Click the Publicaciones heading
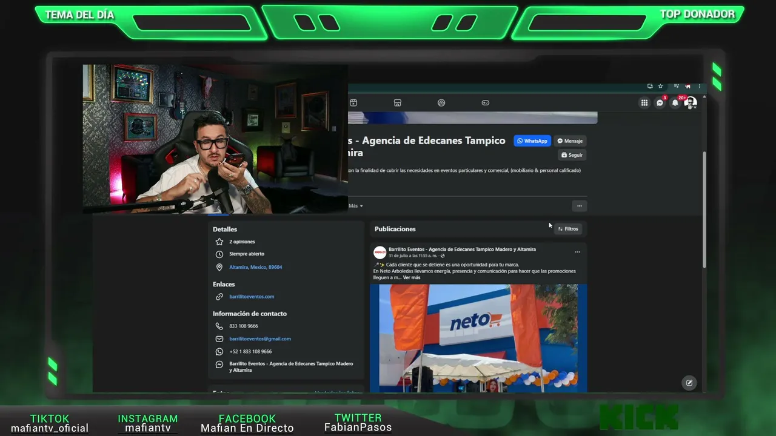 (x=395, y=229)
